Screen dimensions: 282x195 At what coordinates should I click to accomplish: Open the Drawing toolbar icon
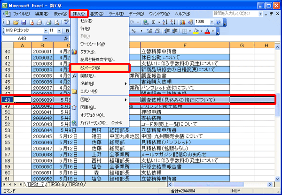click(190, 22)
